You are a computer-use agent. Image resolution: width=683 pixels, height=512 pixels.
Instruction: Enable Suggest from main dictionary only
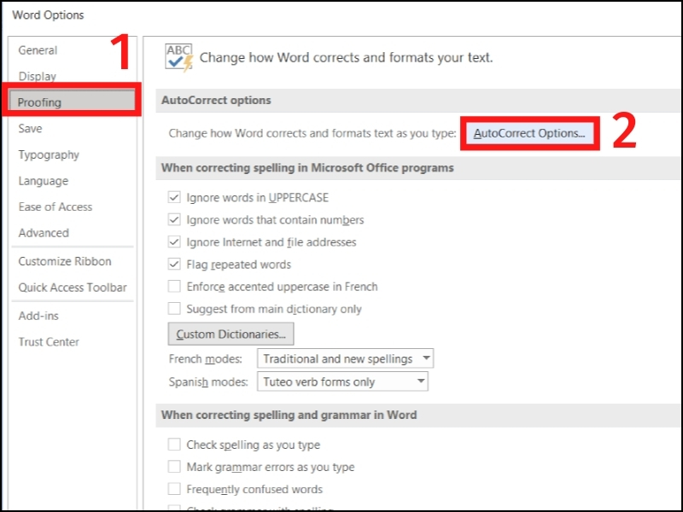click(174, 308)
